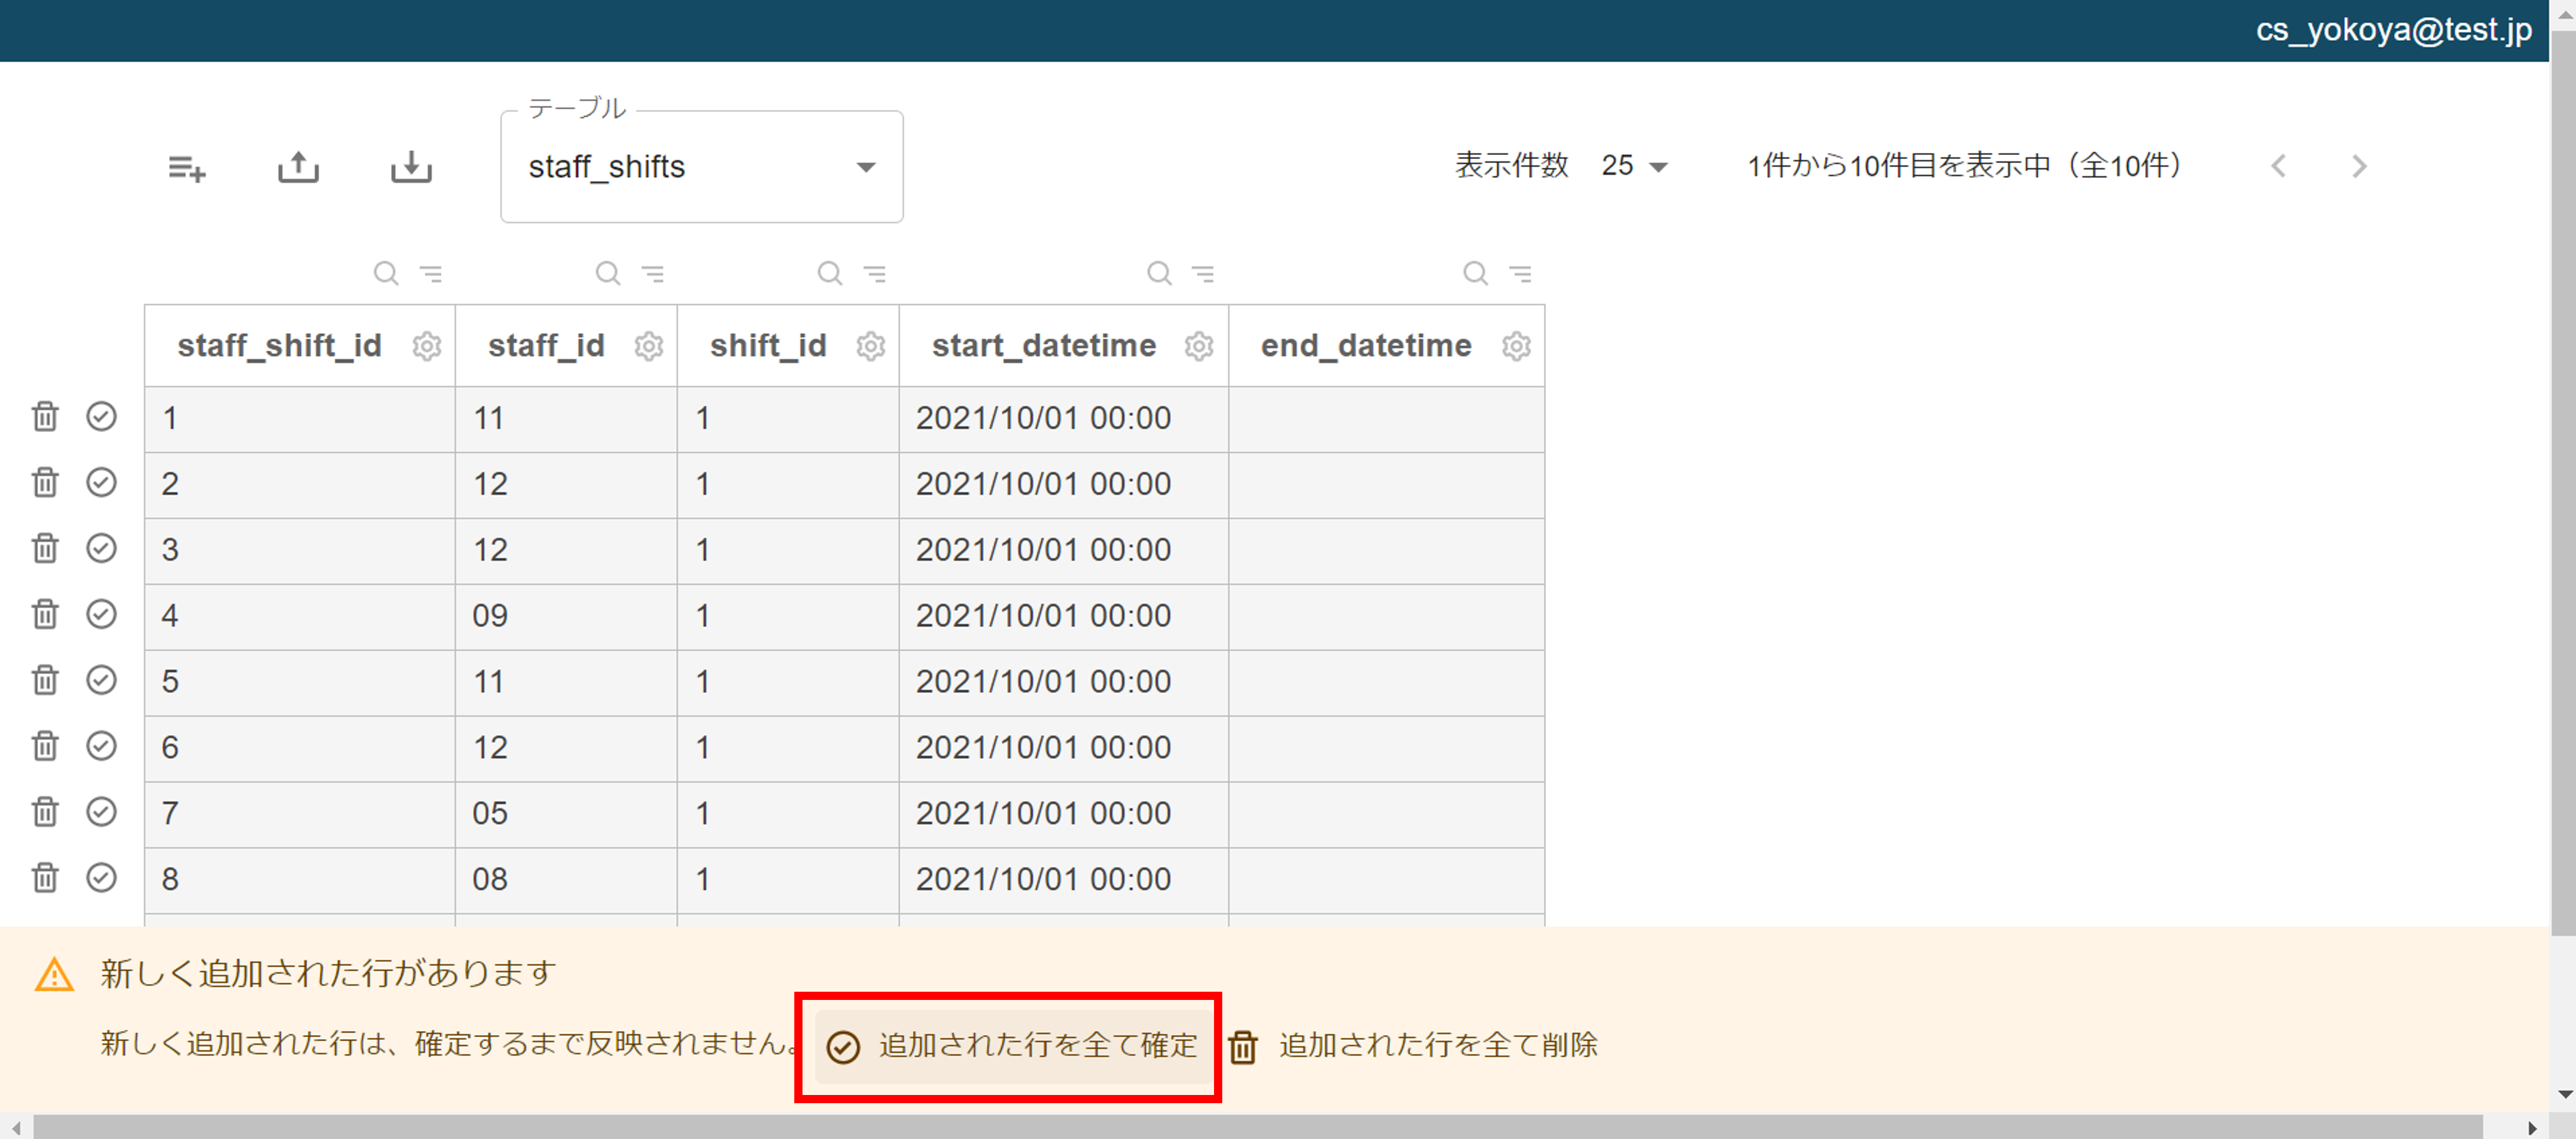Confirm row 8 with check icon
Viewport: 2576px width, 1139px height.
point(101,878)
